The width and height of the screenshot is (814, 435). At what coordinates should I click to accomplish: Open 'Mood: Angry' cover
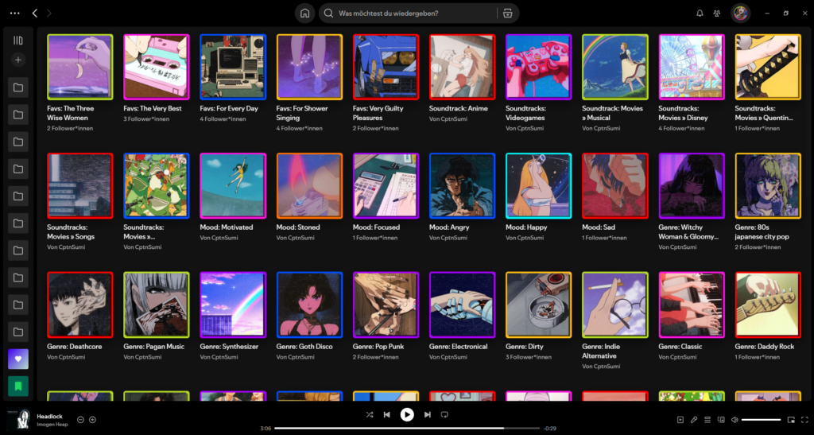(x=462, y=186)
